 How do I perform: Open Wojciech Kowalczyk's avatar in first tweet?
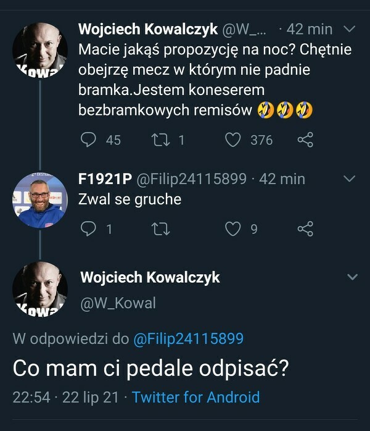[40, 51]
